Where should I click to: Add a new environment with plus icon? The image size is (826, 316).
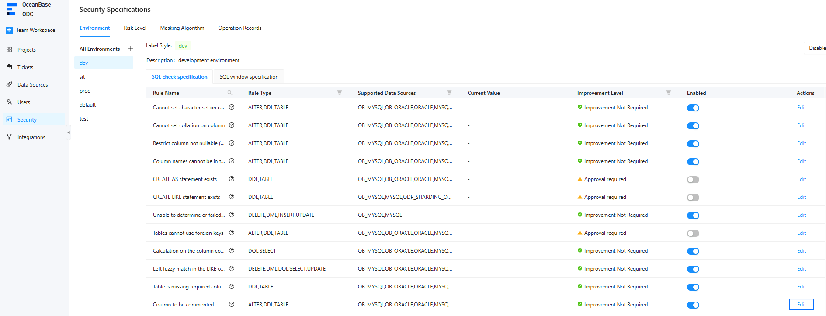point(130,49)
